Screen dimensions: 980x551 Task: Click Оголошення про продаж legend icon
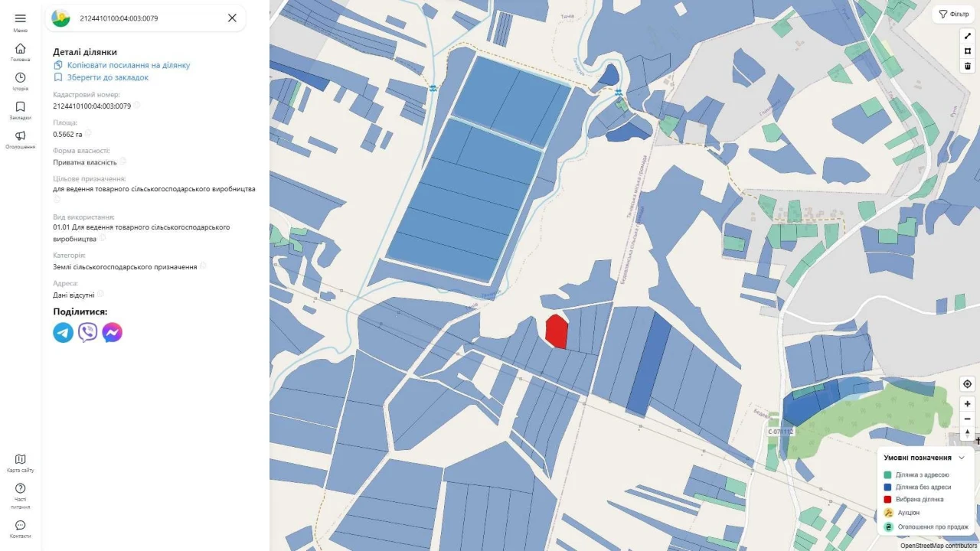click(x=889, y=527)
